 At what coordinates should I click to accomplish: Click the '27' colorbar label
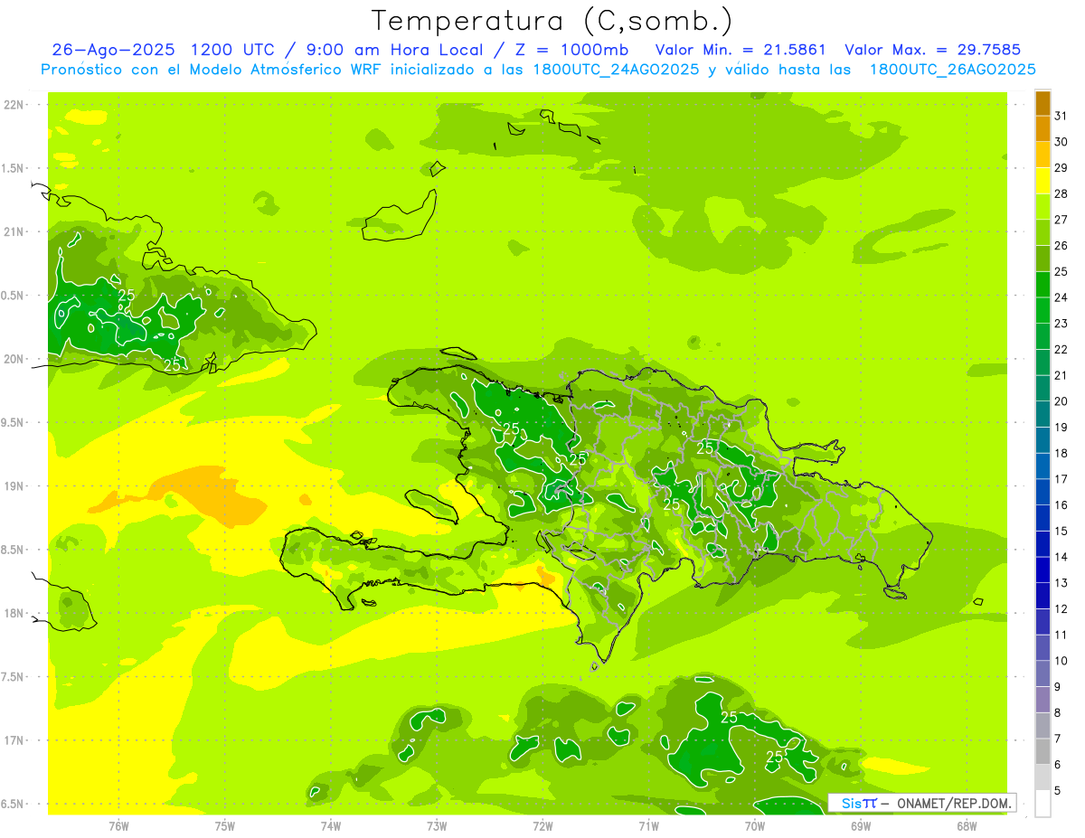pos(1061,220)
